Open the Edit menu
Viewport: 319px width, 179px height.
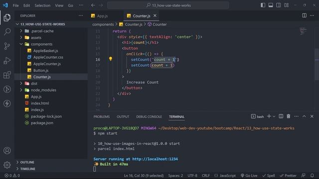click(26, 5)
